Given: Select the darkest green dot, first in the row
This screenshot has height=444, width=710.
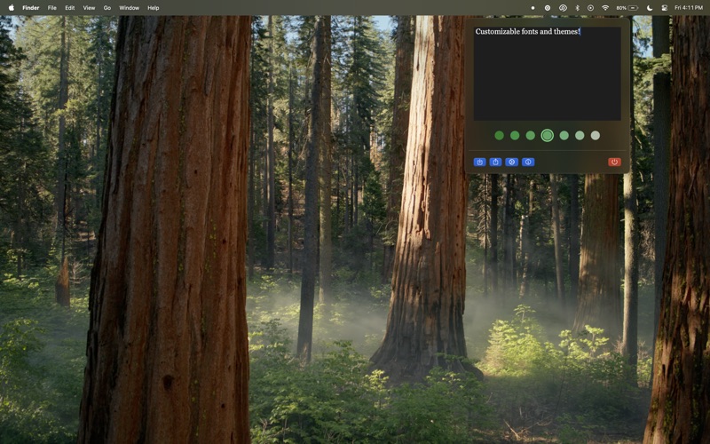Looking at the screenshot, I should tap(499, 136).
